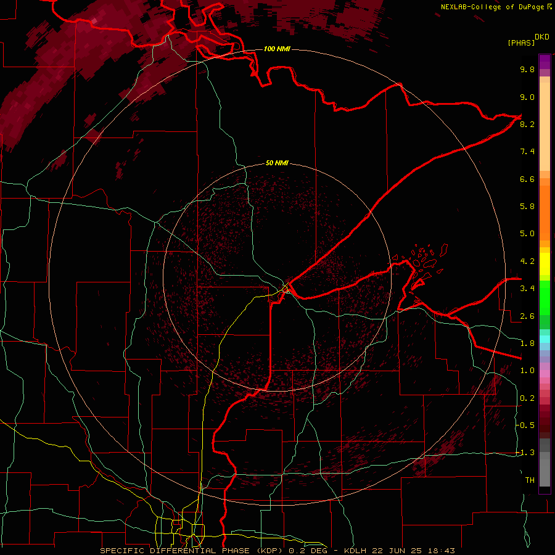Click the 8.2 scale value

point(527,124)
